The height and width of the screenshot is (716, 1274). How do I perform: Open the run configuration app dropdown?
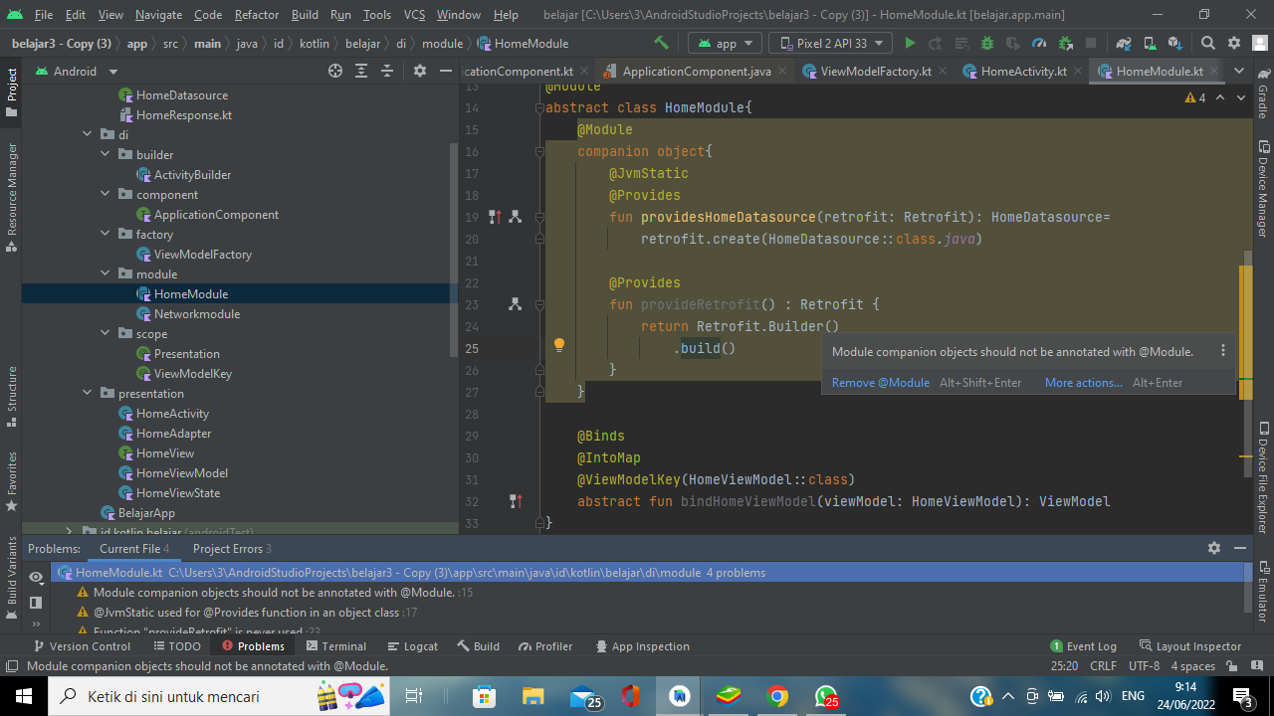point(726,43)
